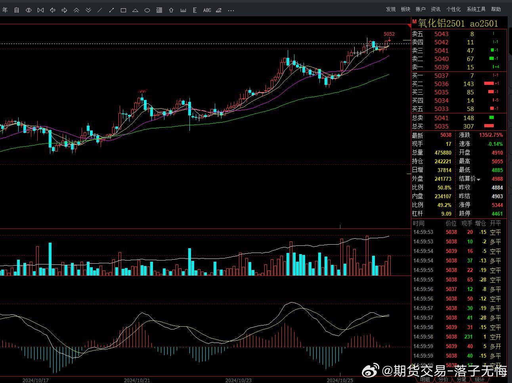Click the 时间 column header
512x383 pixels.
tap(418, 224)
